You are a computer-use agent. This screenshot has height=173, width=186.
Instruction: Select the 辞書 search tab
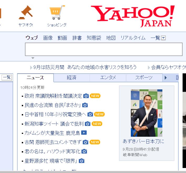[x=77, y=38]
